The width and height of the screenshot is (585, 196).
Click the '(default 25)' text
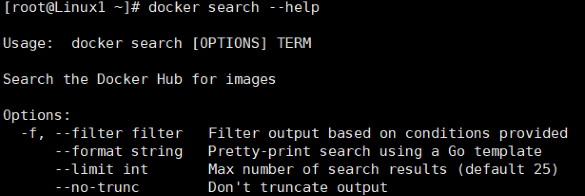click(x=508, y=169)
